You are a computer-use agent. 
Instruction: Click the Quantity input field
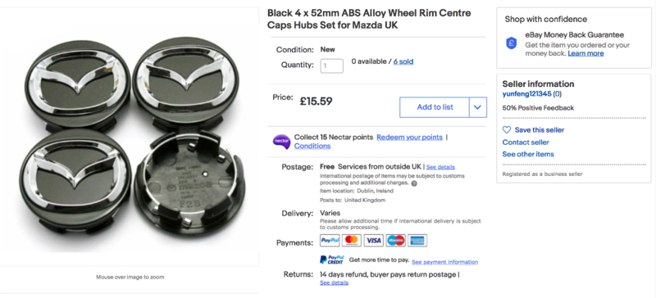(332, 66)
